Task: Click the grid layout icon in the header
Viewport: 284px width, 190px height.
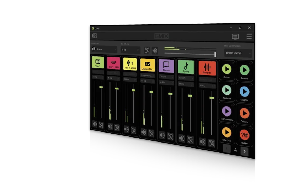Action: coord(94,36)
